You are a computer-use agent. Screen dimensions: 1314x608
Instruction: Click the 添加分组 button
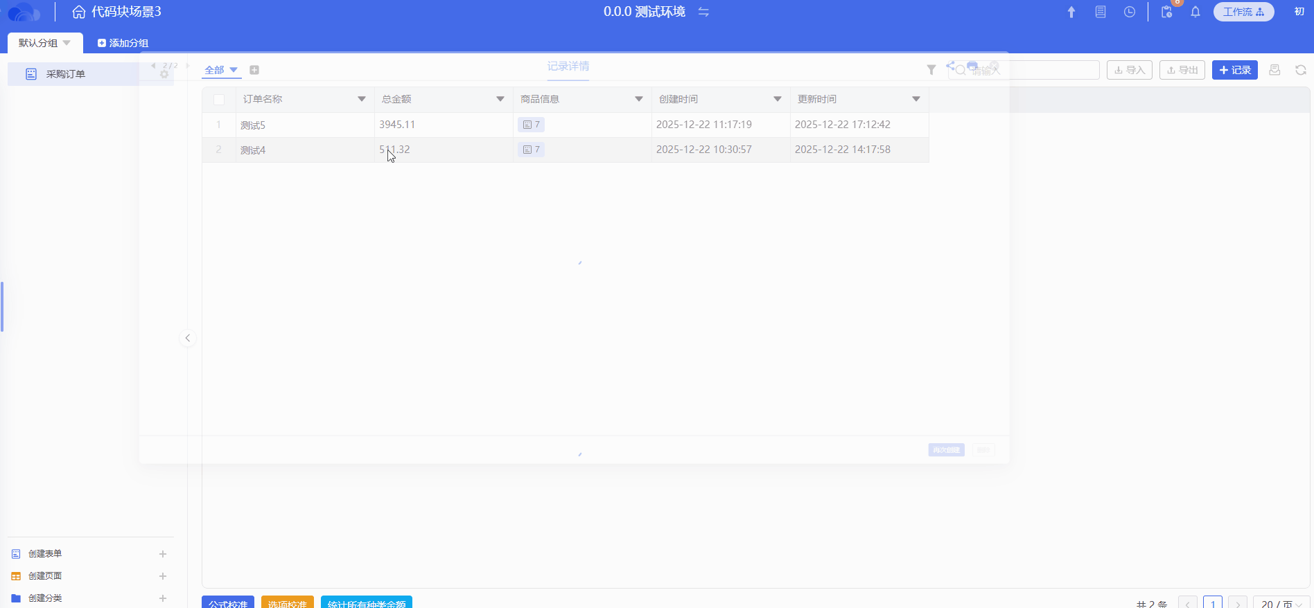(123, 43)
